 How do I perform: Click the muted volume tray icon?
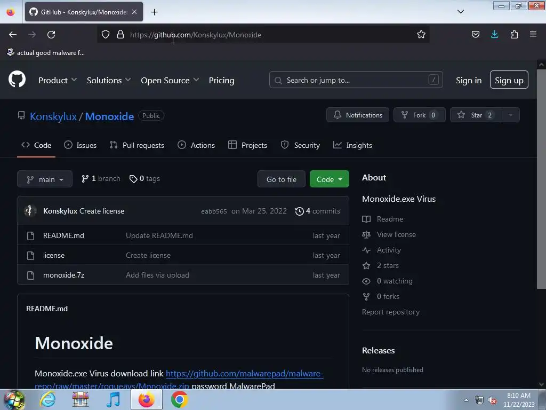coord(492,400)
